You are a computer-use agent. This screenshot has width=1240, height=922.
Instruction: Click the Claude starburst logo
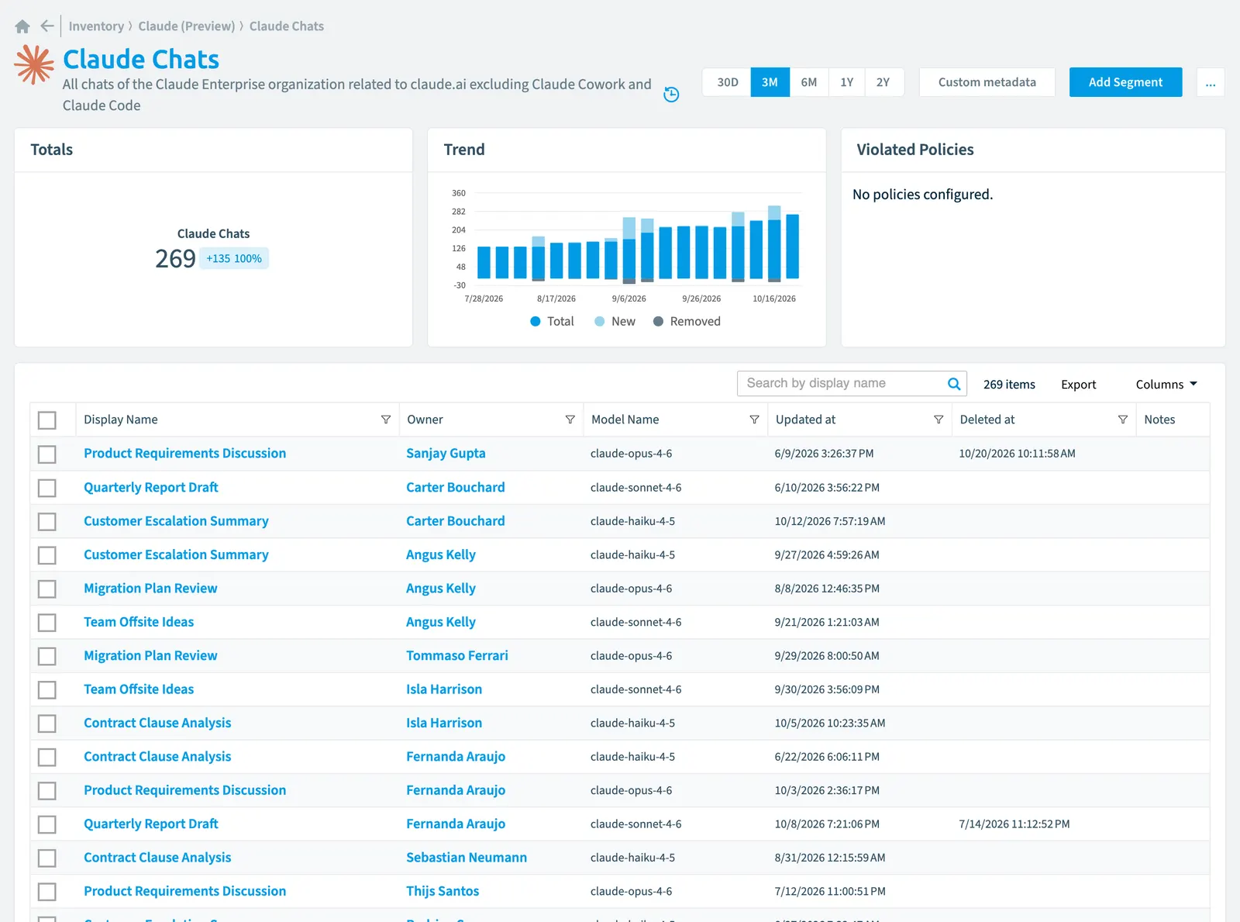[x=34, y=64]
